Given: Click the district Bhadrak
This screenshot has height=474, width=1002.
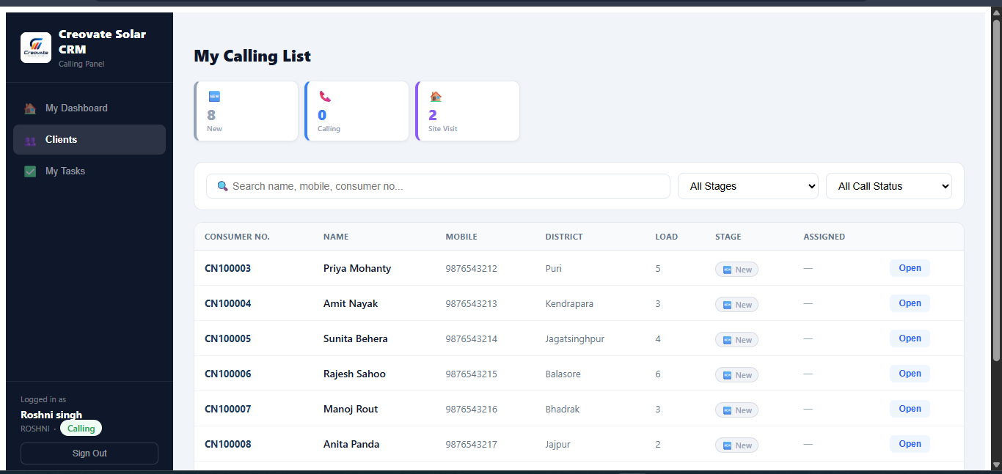Looking at the screenshot, I should point(563,409).
